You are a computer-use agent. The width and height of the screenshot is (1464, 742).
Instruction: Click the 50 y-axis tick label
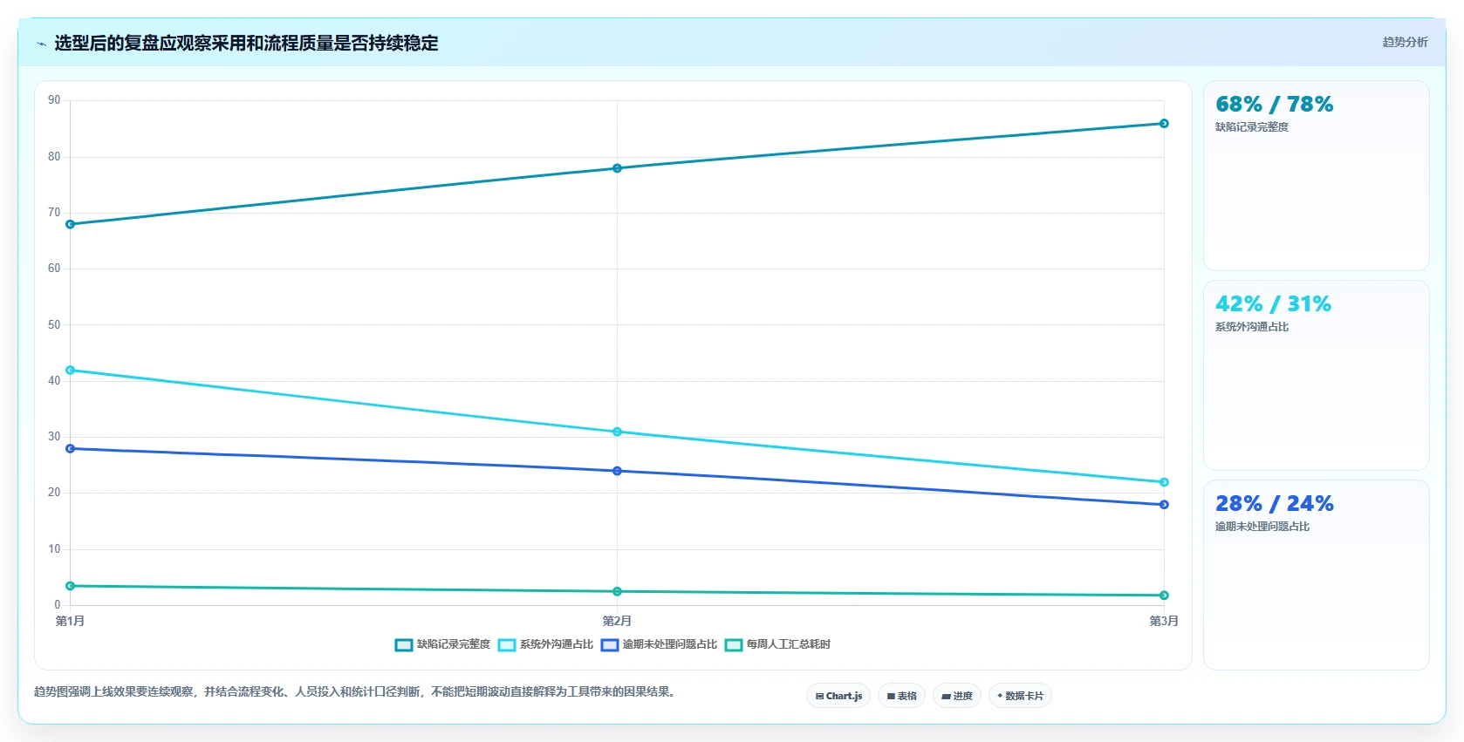(x=54, y=325)
